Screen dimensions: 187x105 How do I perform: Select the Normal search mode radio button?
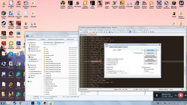(107, 69)
